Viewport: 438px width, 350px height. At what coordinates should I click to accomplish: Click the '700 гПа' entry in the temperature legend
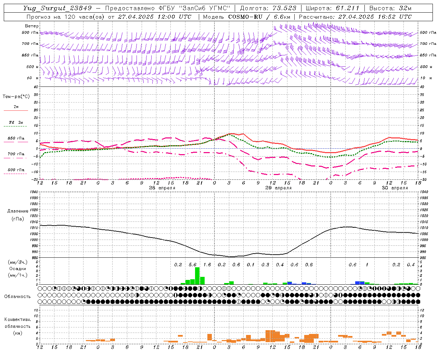click(x=16, y=154)
